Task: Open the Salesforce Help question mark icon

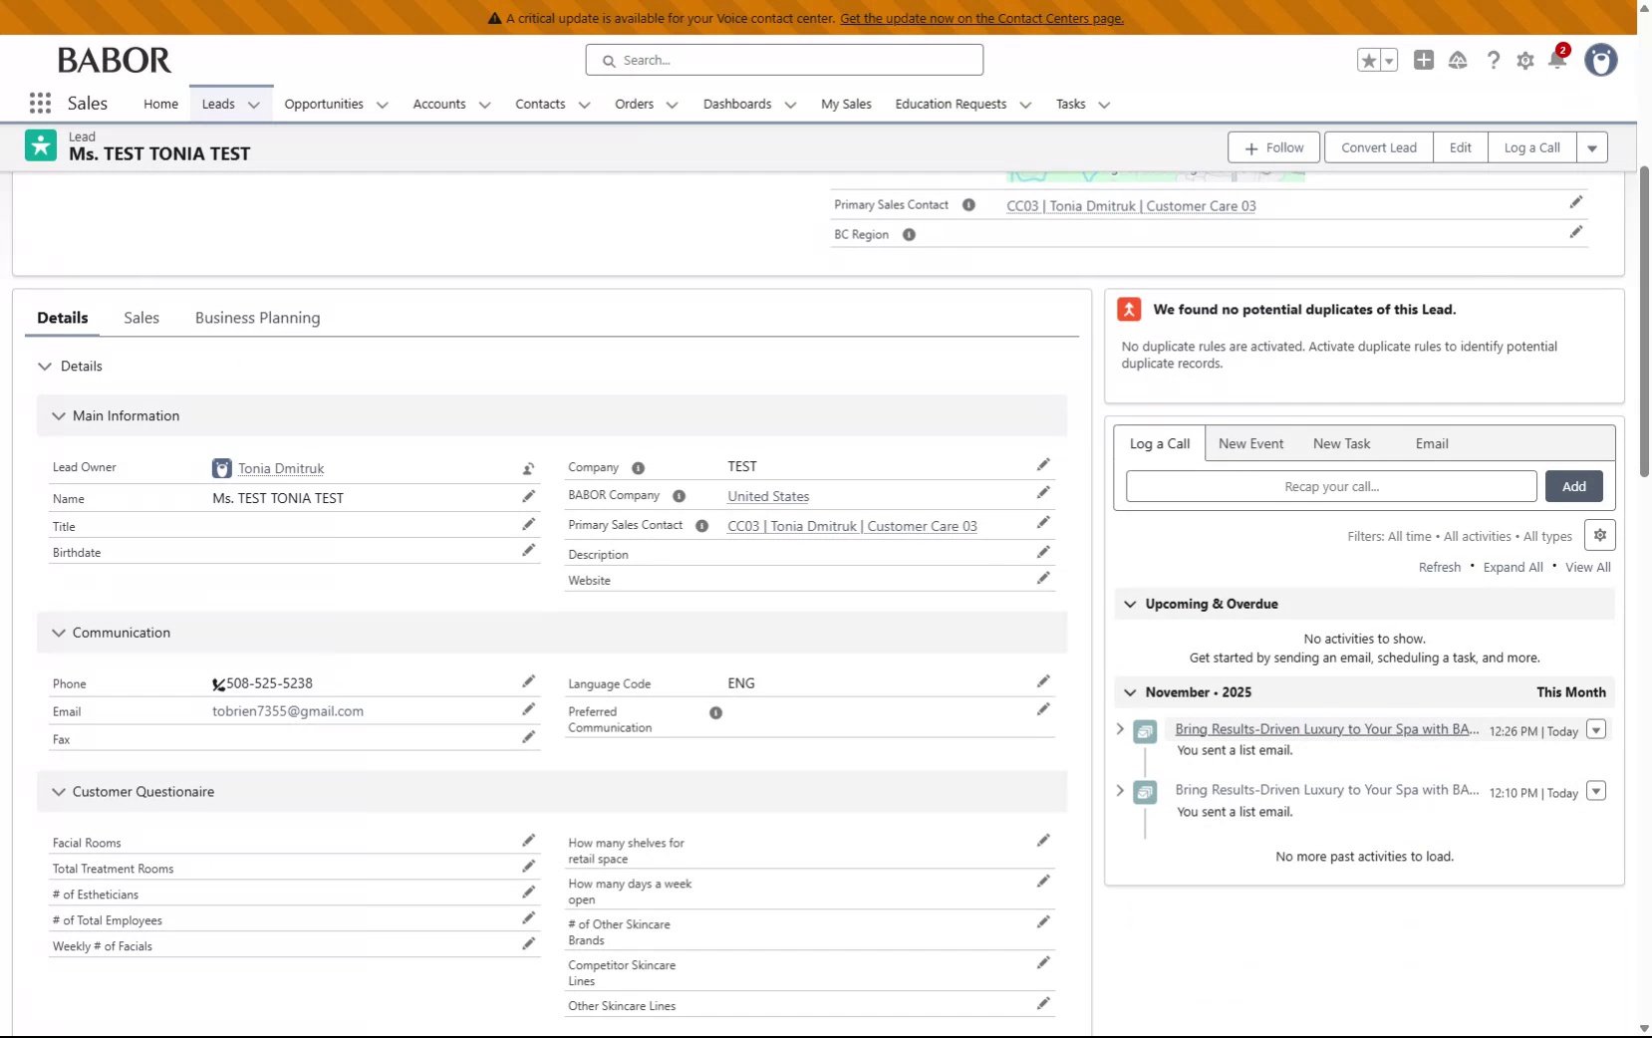Action: 1492,60
